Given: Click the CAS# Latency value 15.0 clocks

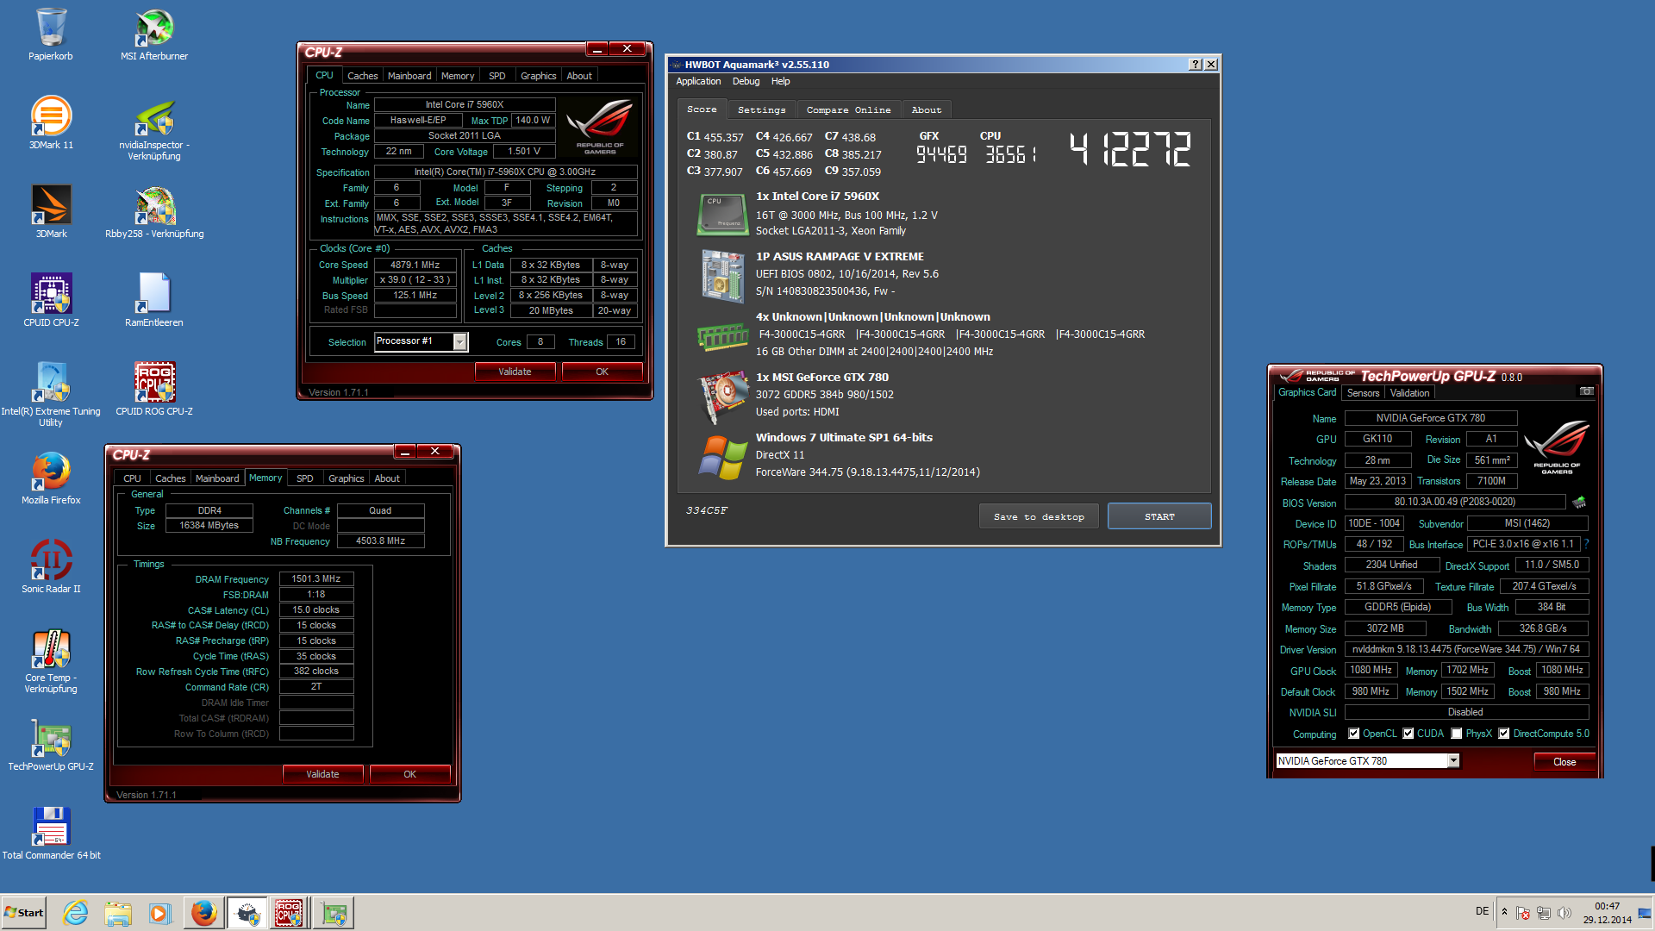Looking at the screenshot, I should coord(316,609).
